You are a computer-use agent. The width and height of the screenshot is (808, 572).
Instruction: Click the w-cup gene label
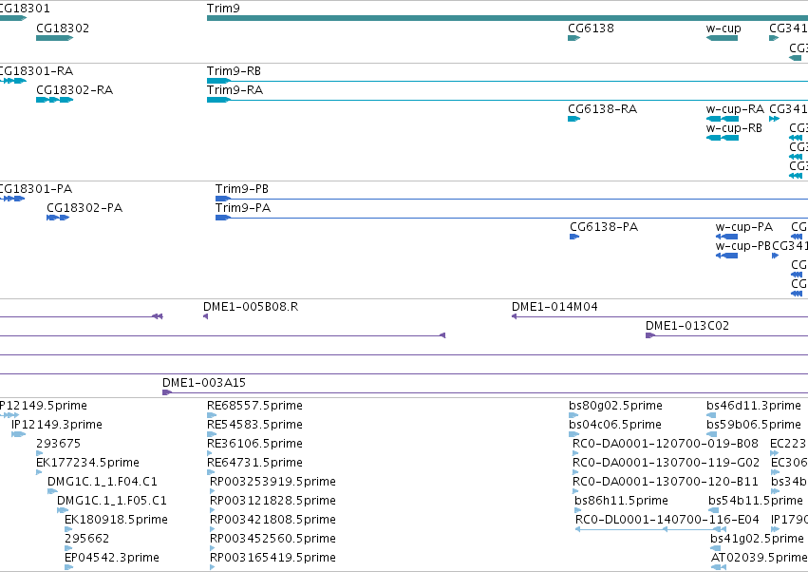[x=723, y=28]
